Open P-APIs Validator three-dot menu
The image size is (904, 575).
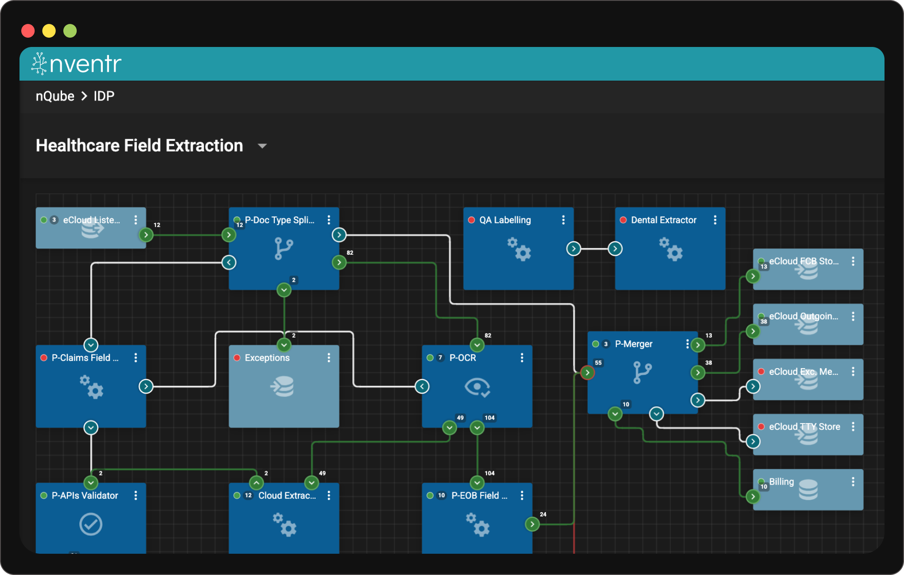pos(136,495)
